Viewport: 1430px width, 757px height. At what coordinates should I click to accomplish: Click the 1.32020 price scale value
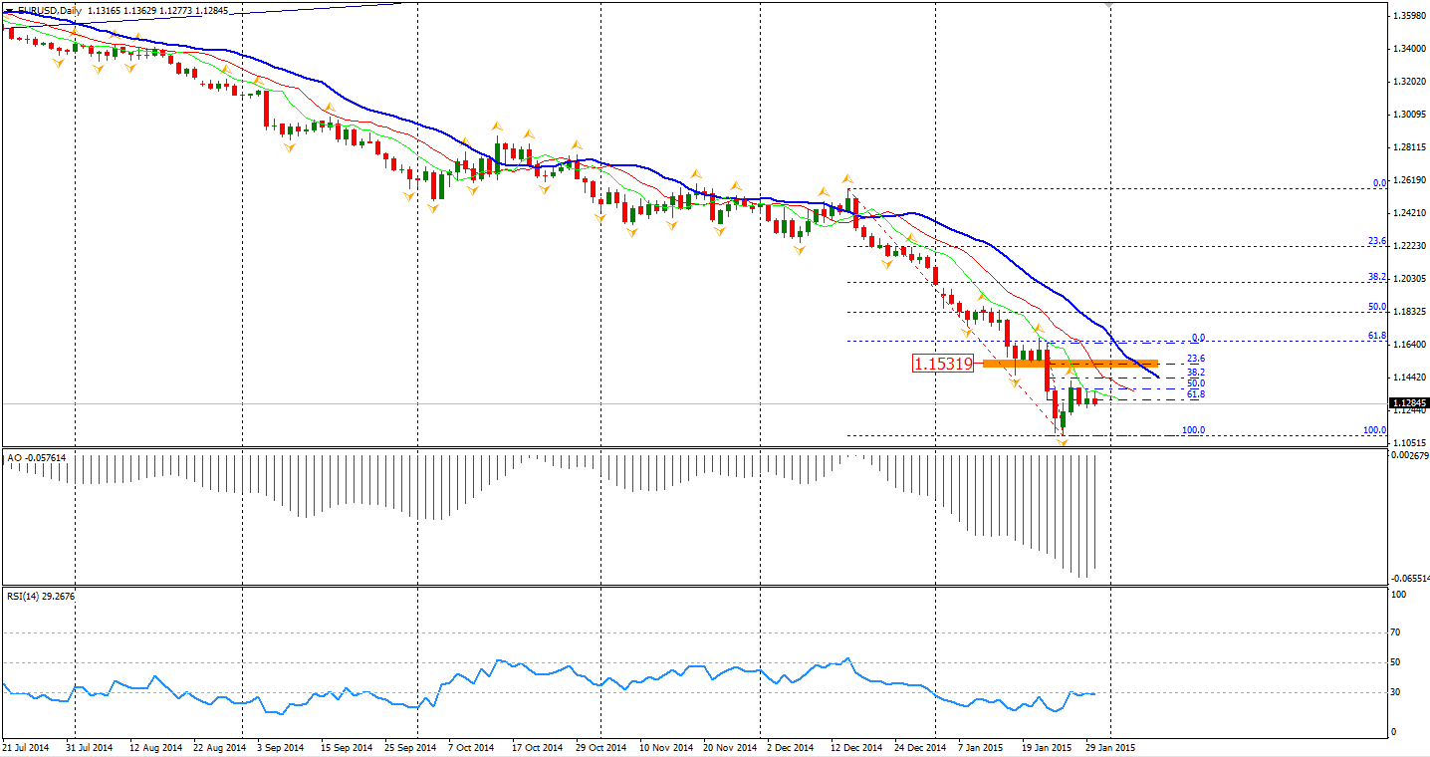point(1408,82)
